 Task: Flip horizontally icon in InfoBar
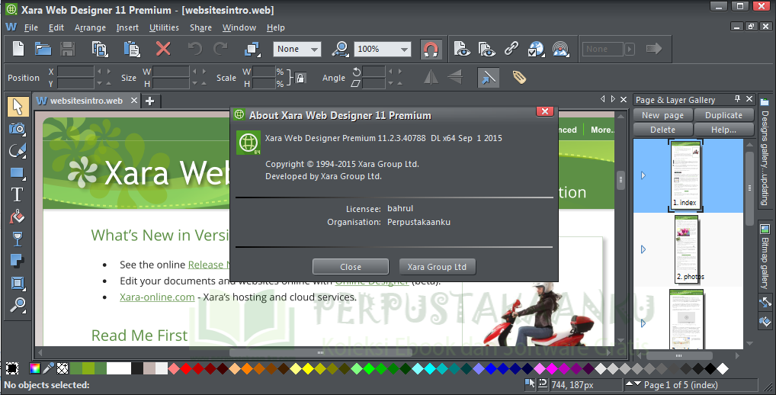[x=431, y=77]
